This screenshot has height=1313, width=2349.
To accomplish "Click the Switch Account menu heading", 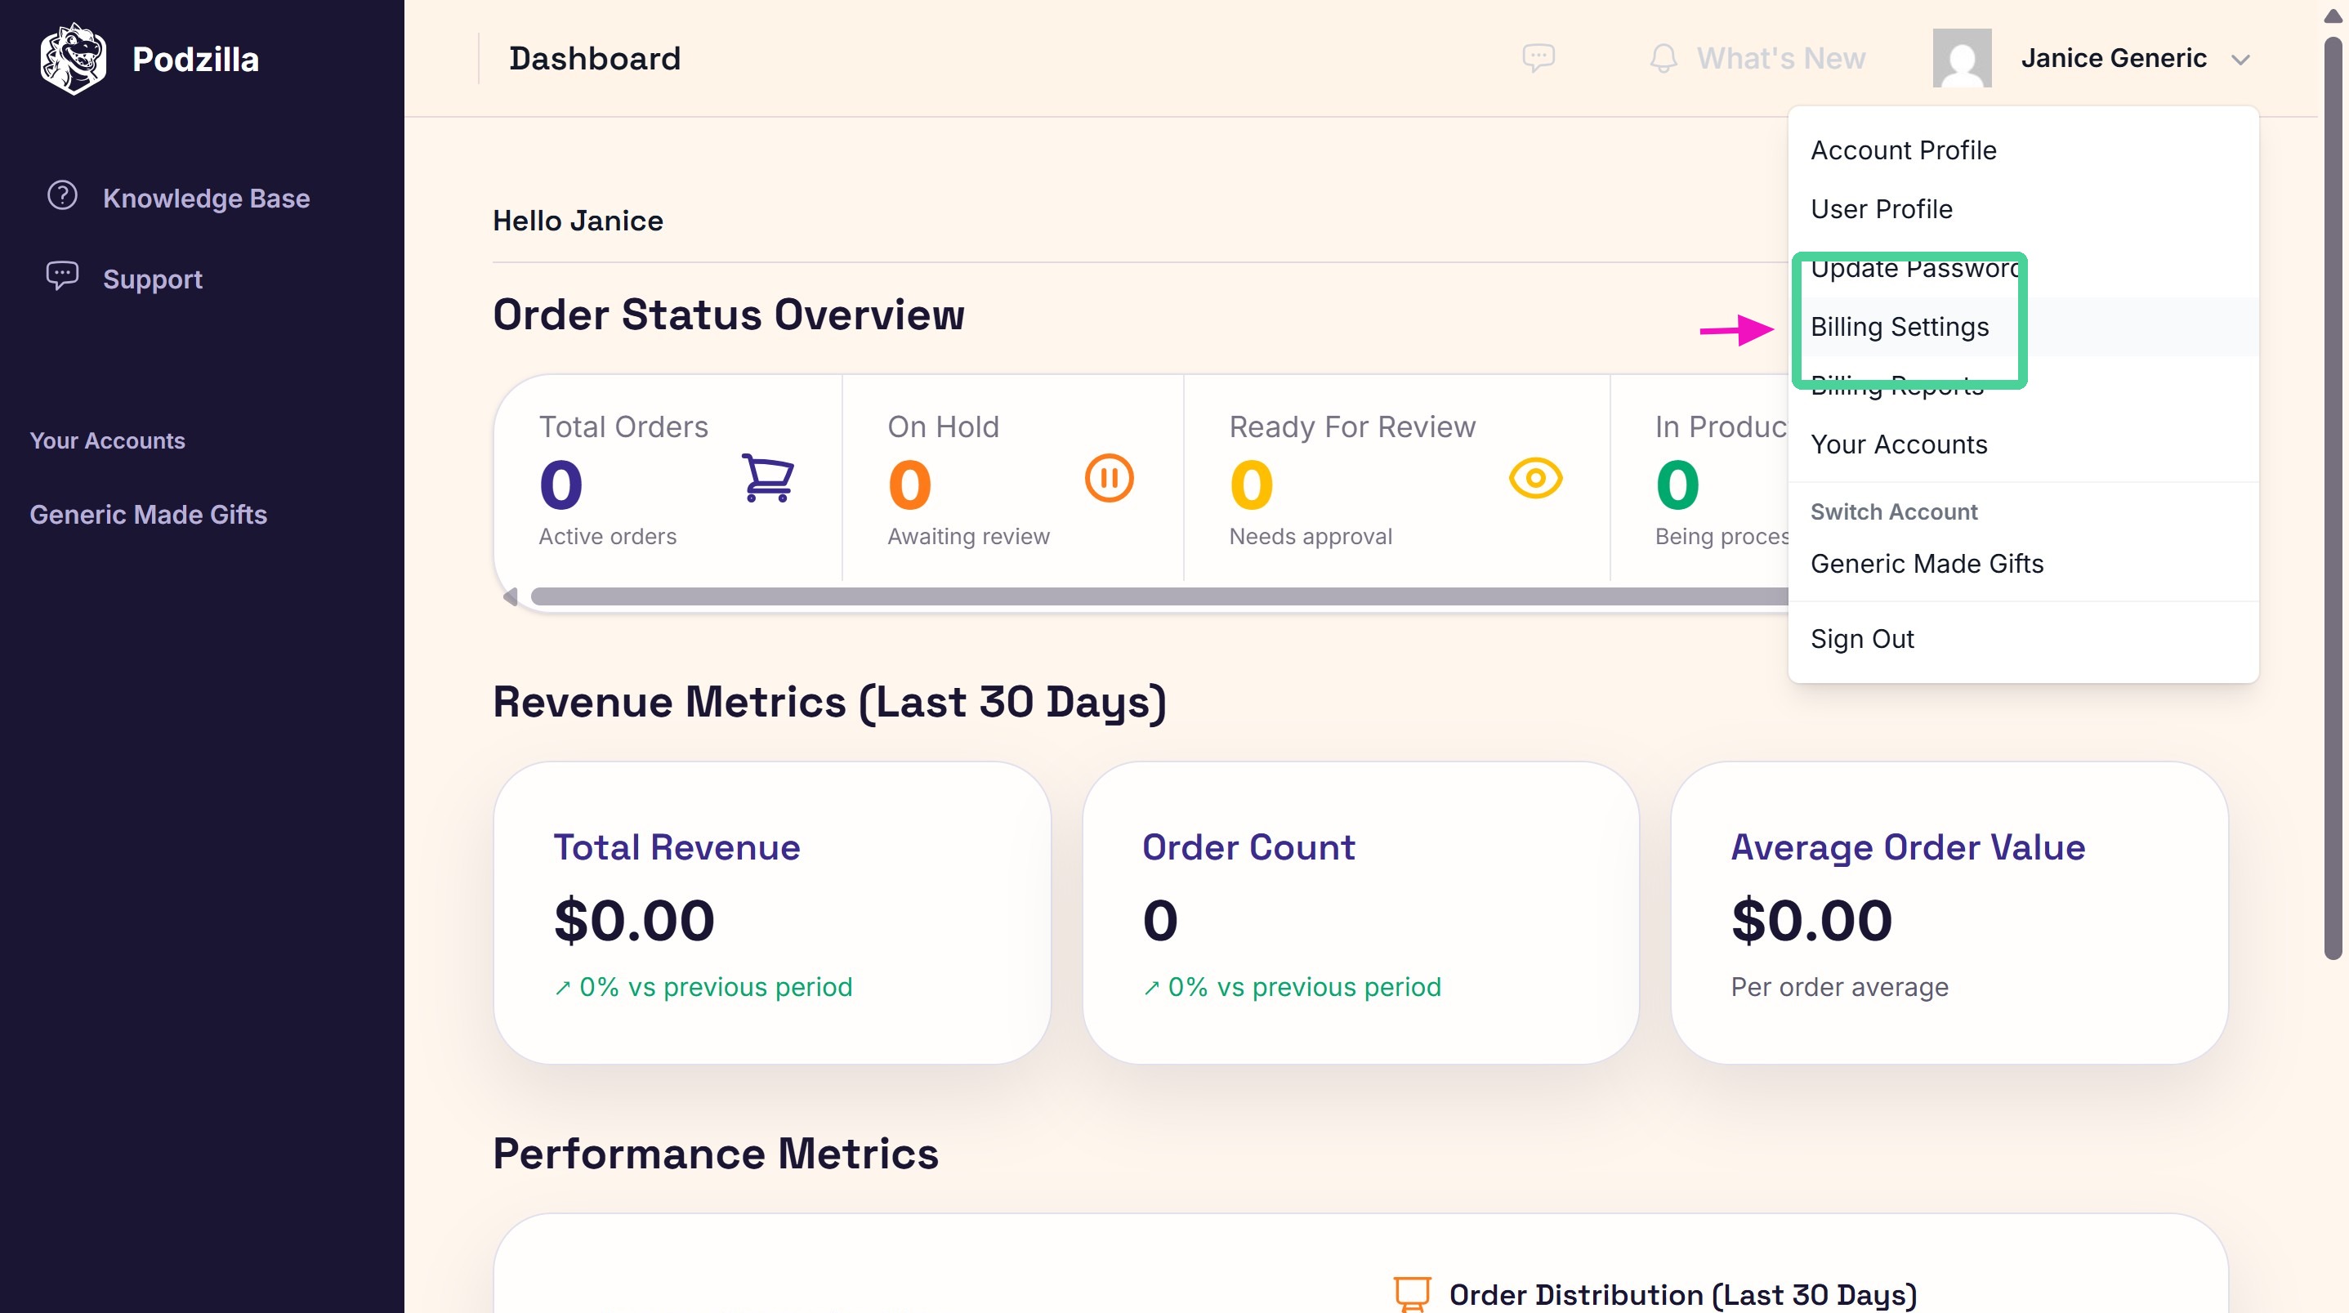I will (x=1894, y=511).
